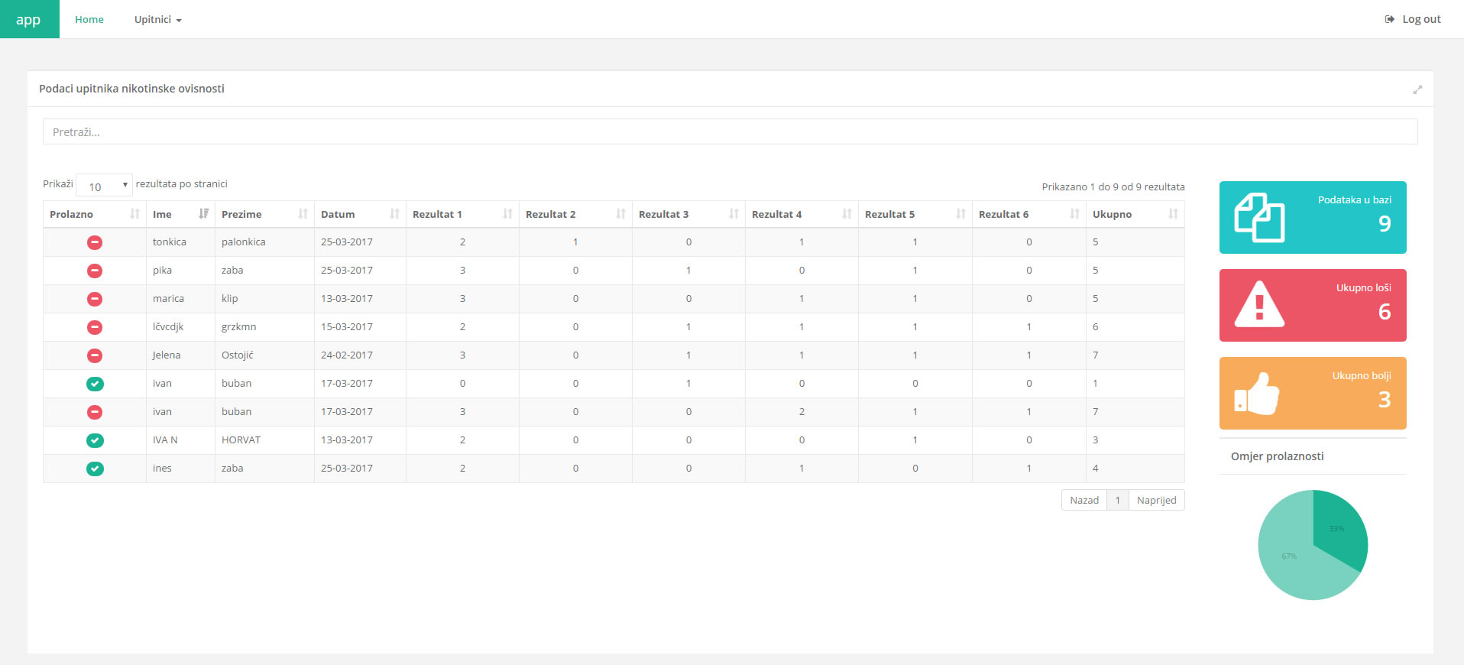Sort by the Ukupno column header
This screenshot has width=1464, height=665.
[1134, 214]
